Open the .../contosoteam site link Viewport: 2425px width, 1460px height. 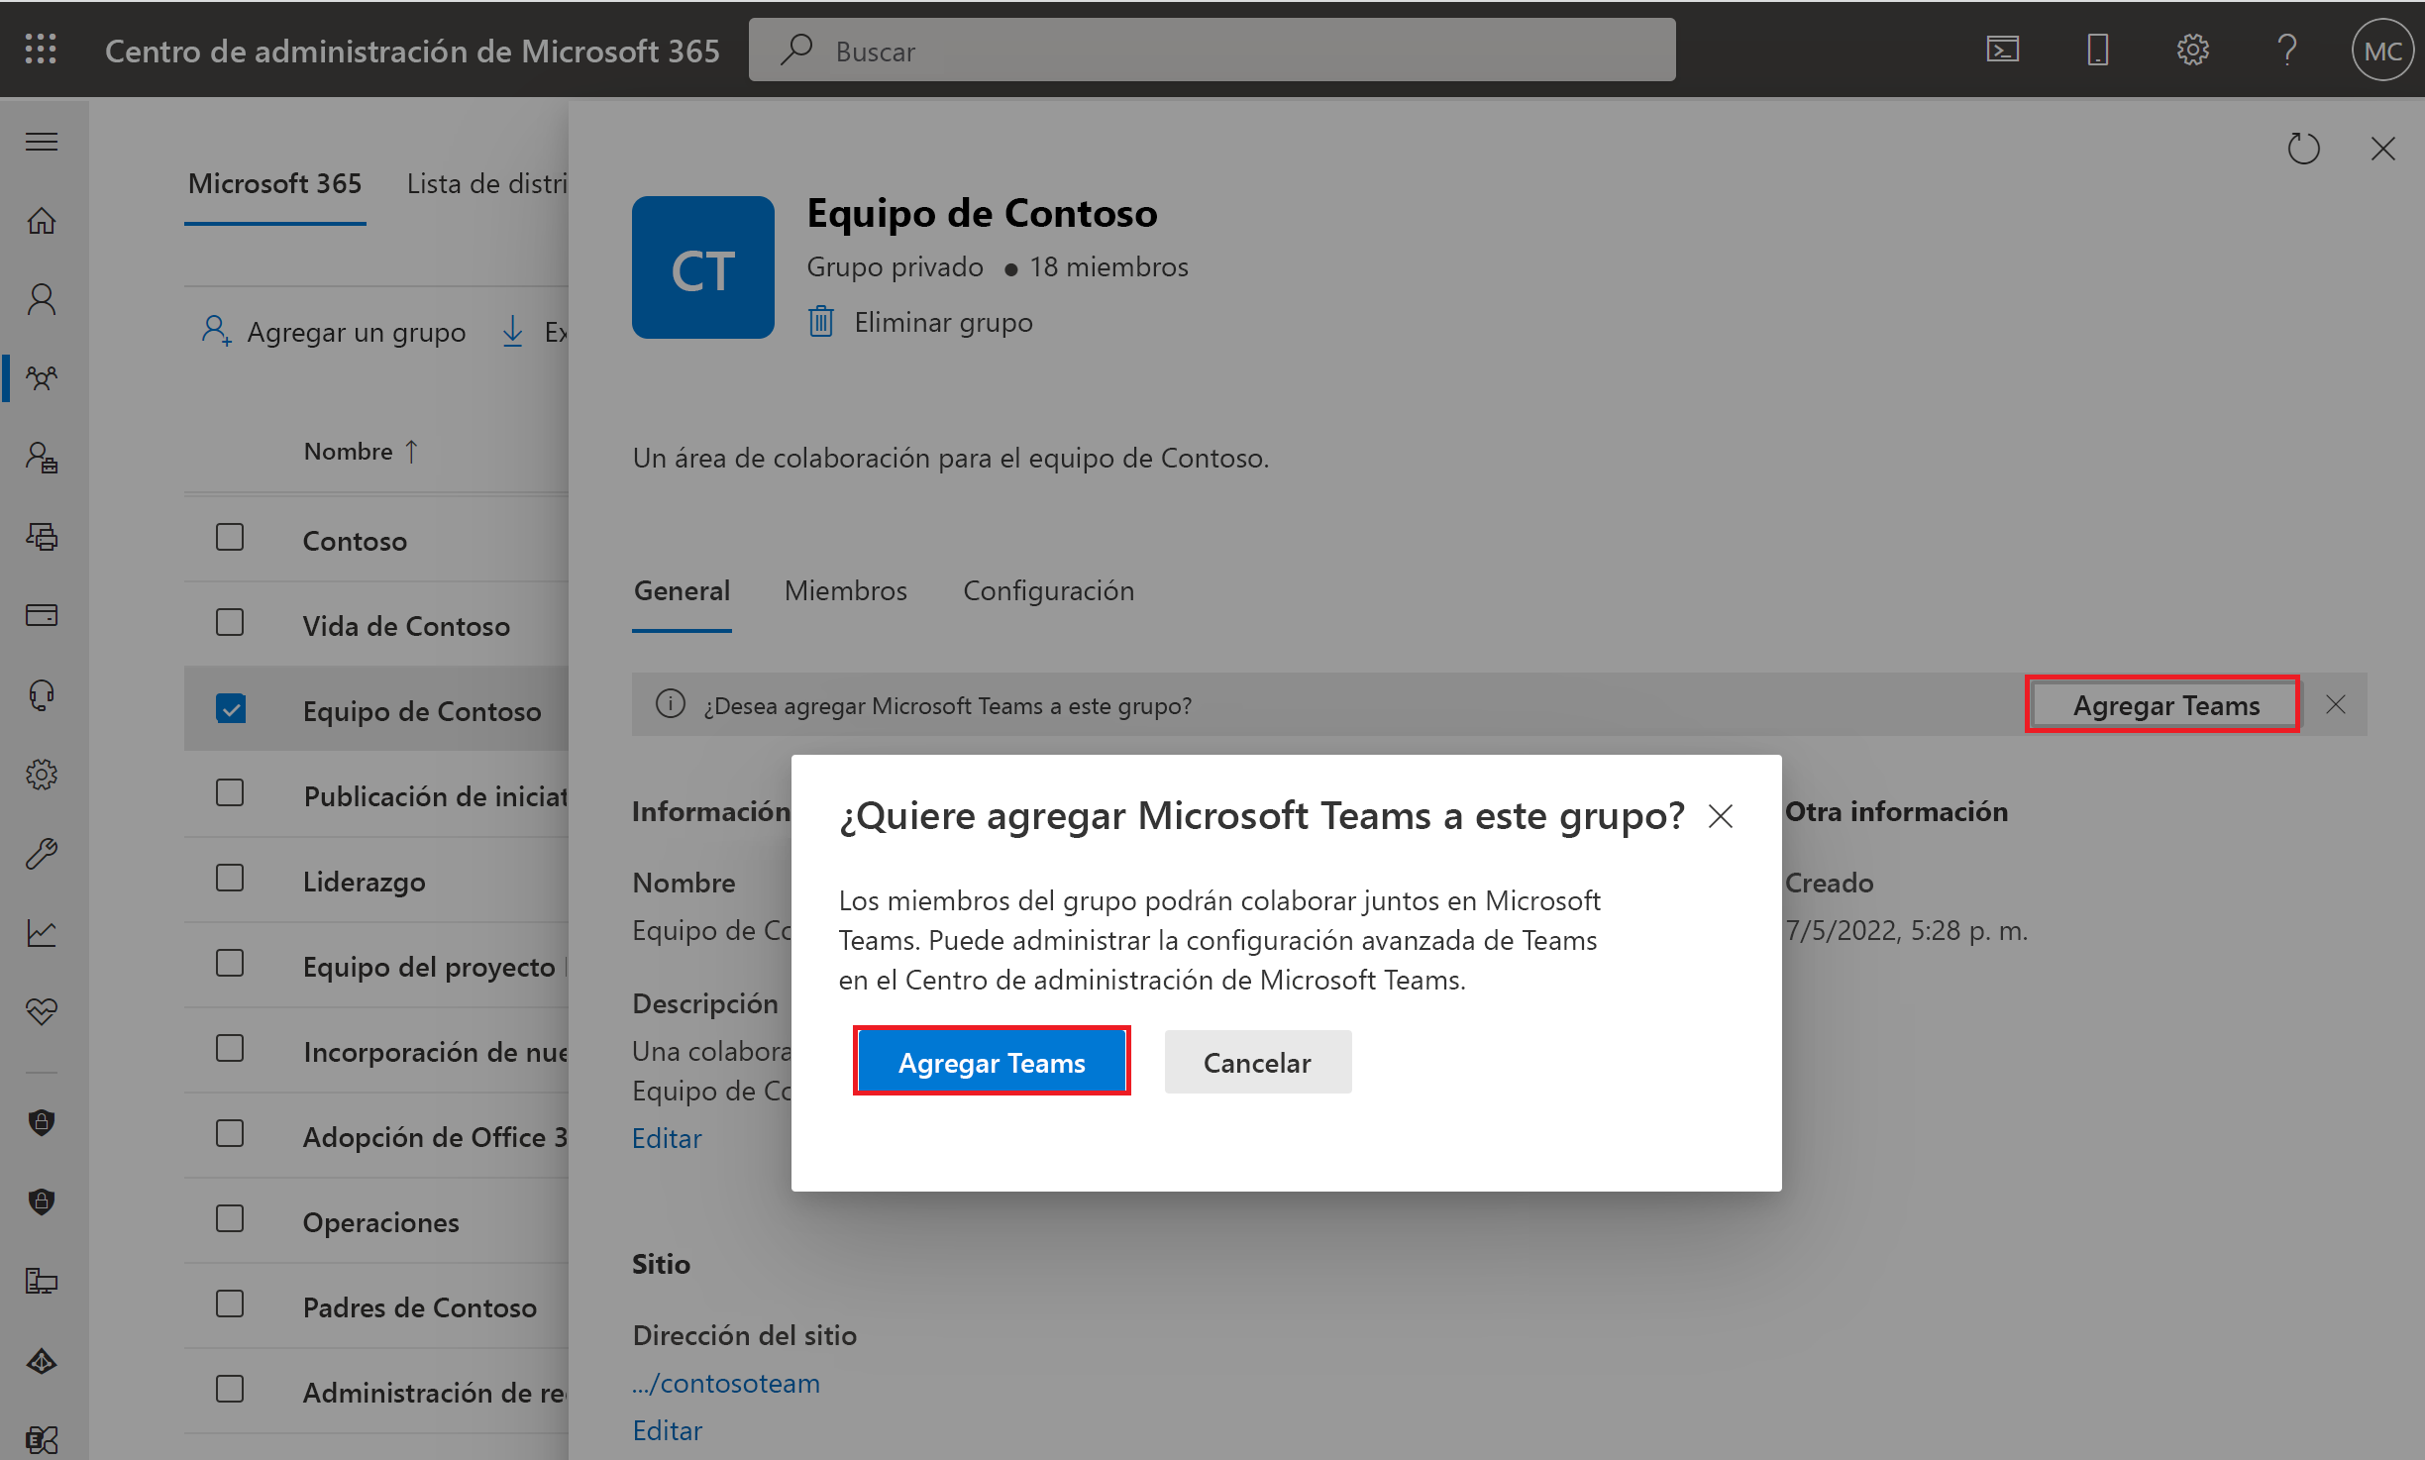(x=726, y=1383)
